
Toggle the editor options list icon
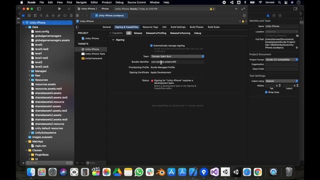(x=244, y=15)
